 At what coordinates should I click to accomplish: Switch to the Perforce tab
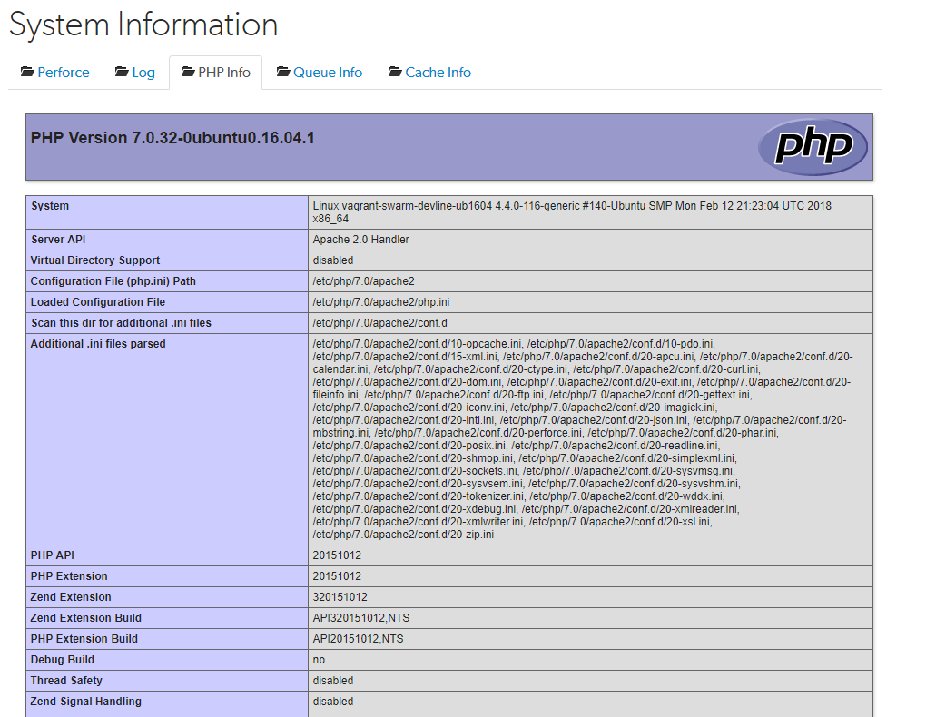(x=63, y=72)
